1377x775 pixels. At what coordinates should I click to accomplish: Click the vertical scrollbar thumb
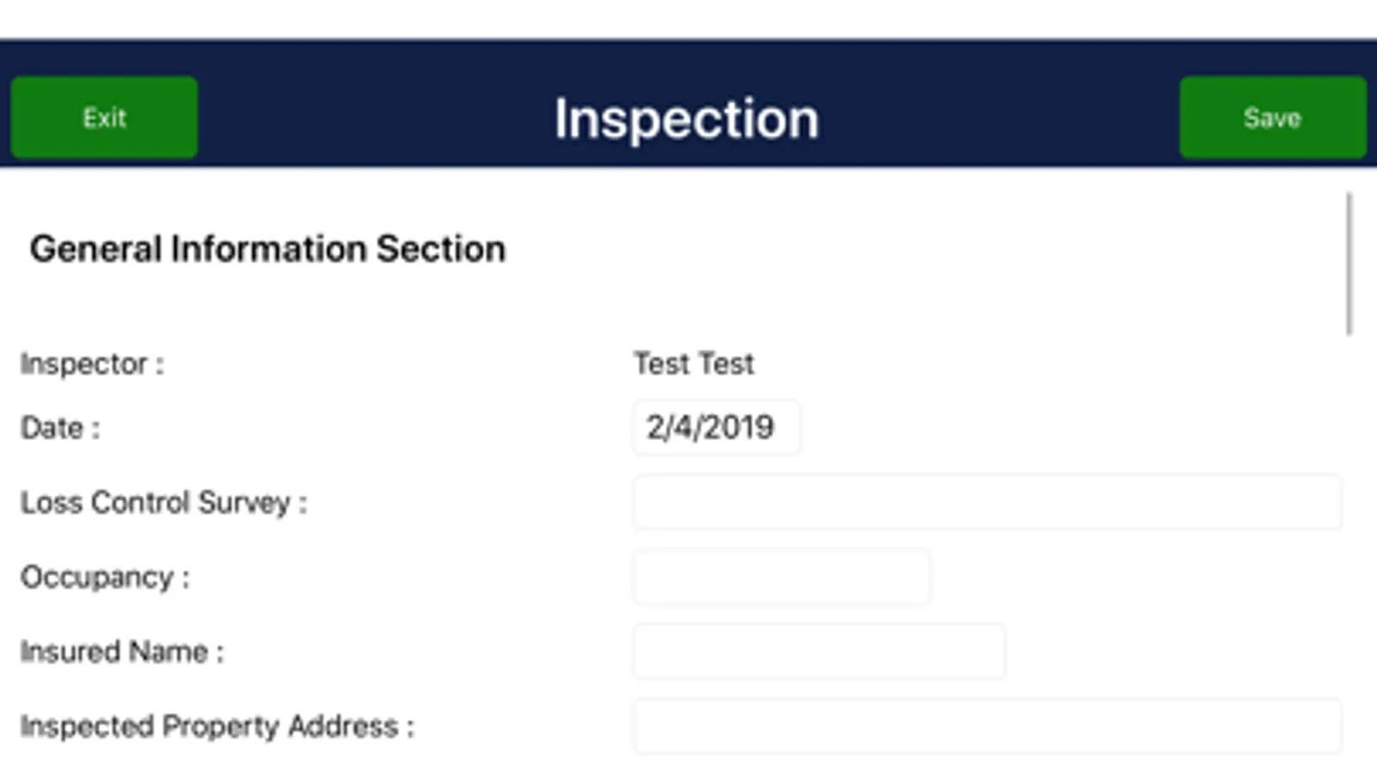point(1349,263)
